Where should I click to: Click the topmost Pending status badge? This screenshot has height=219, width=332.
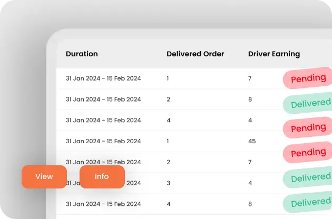pos(307,78)
